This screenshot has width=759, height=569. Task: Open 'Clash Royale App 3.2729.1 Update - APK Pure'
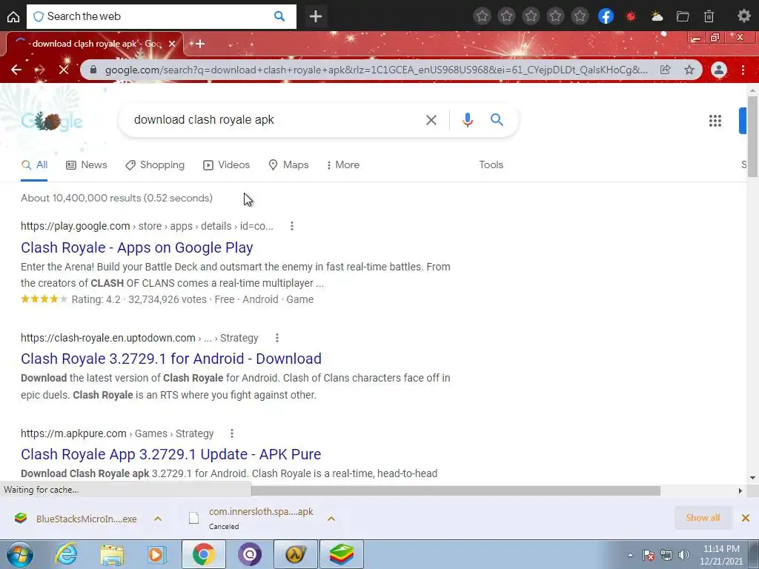tap(171, 454)
